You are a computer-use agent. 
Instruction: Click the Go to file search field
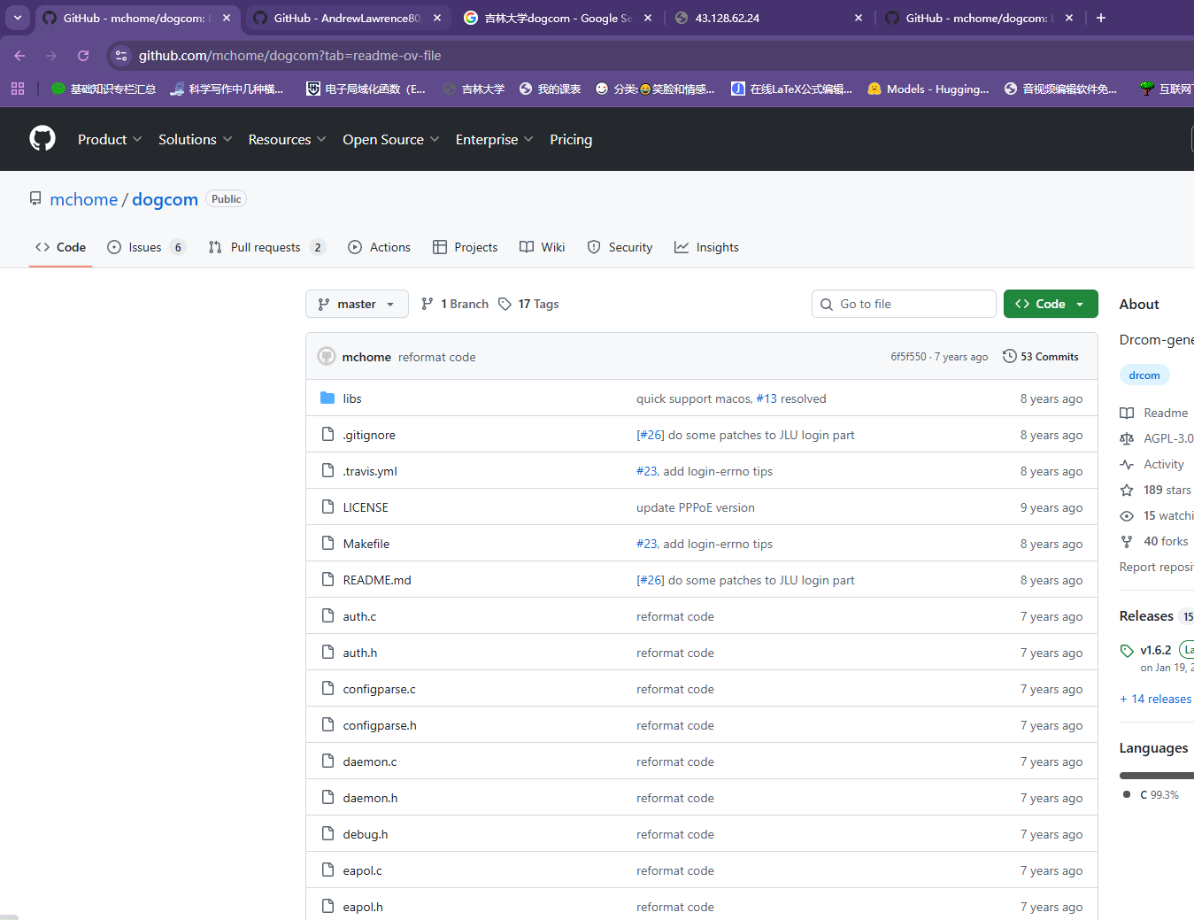pos(912,304)
